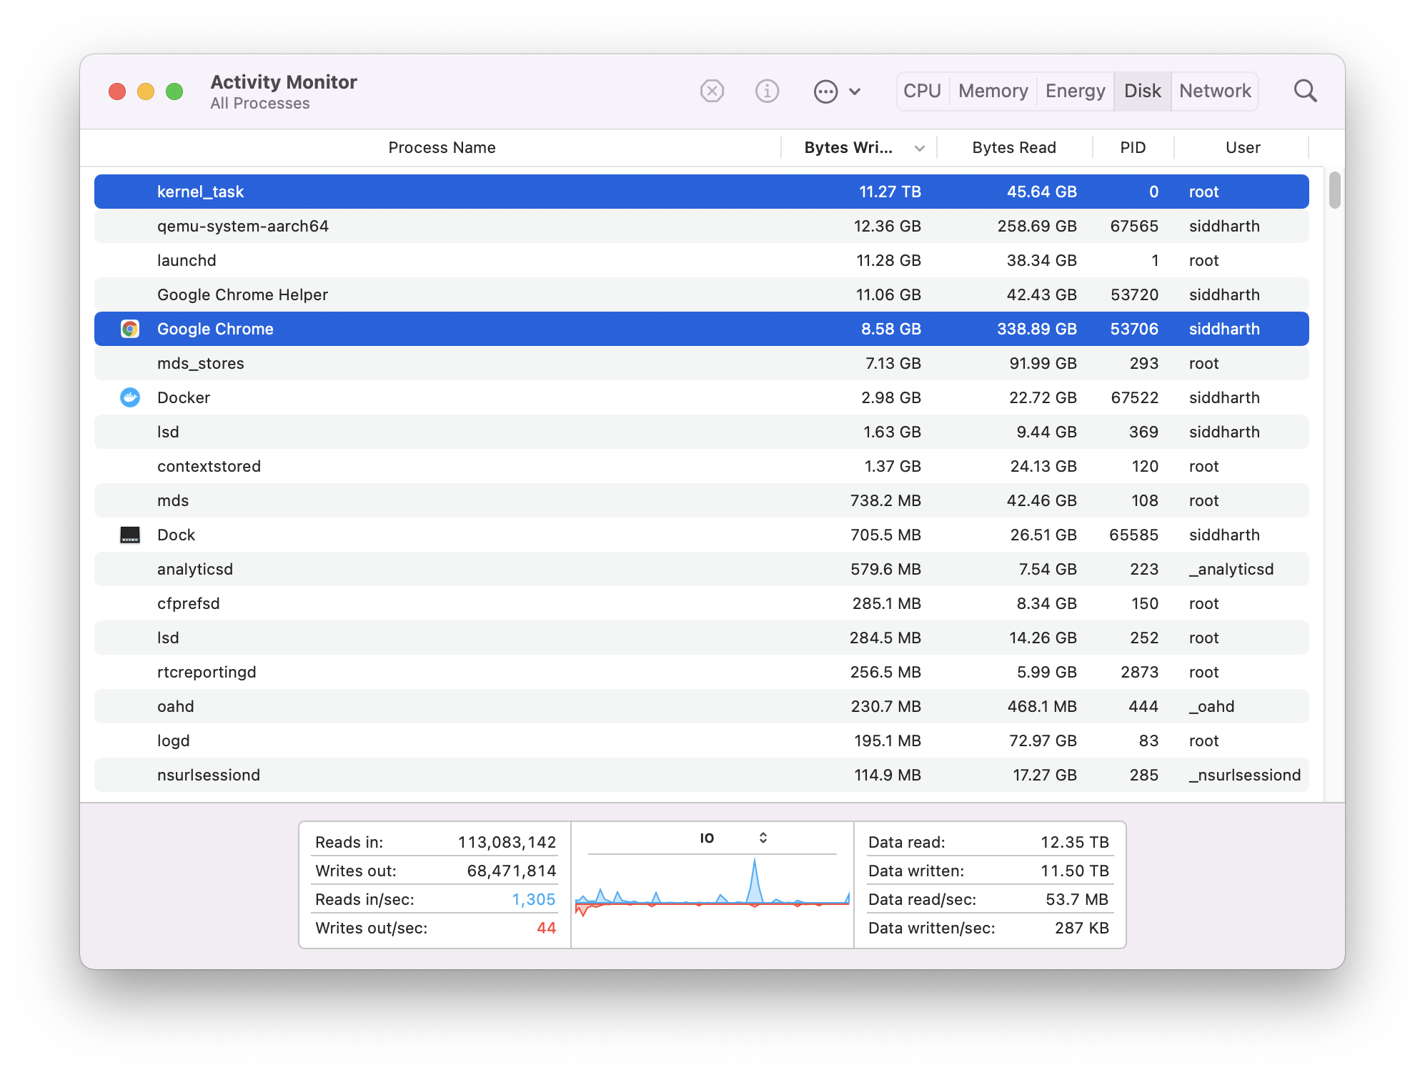Sort by the PID column header
The image size is (1425, 1075).
(x=1133, y=148)
